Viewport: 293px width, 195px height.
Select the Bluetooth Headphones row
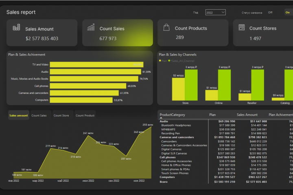[x=226, y=126]
